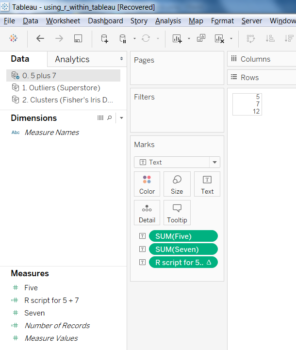
Task: Click the Duplicate Sheet icon
Action: [x=201, y=38]
